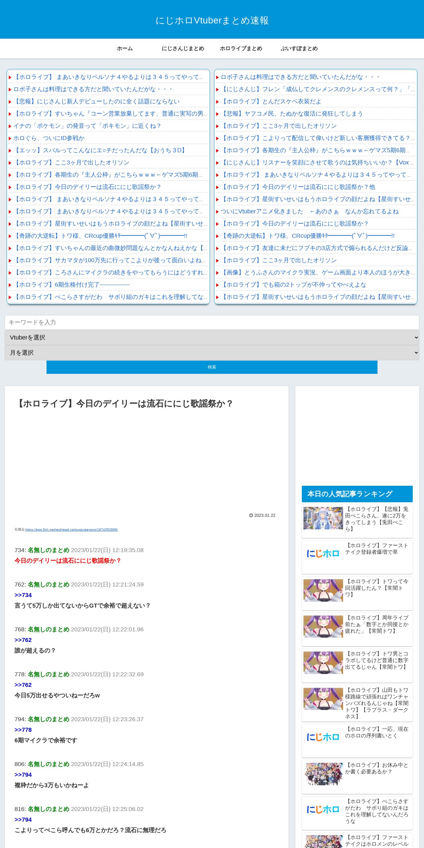The height and width of the screenshot is (848, 424).
Task: Expand the Vtuberを選択 dropdown
Action: [x=212, y=337]
